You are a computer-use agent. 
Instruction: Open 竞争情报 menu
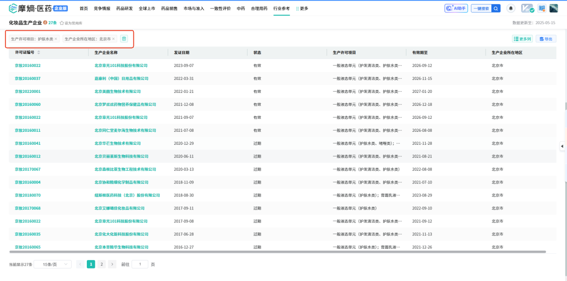click(x=102, y=8)
